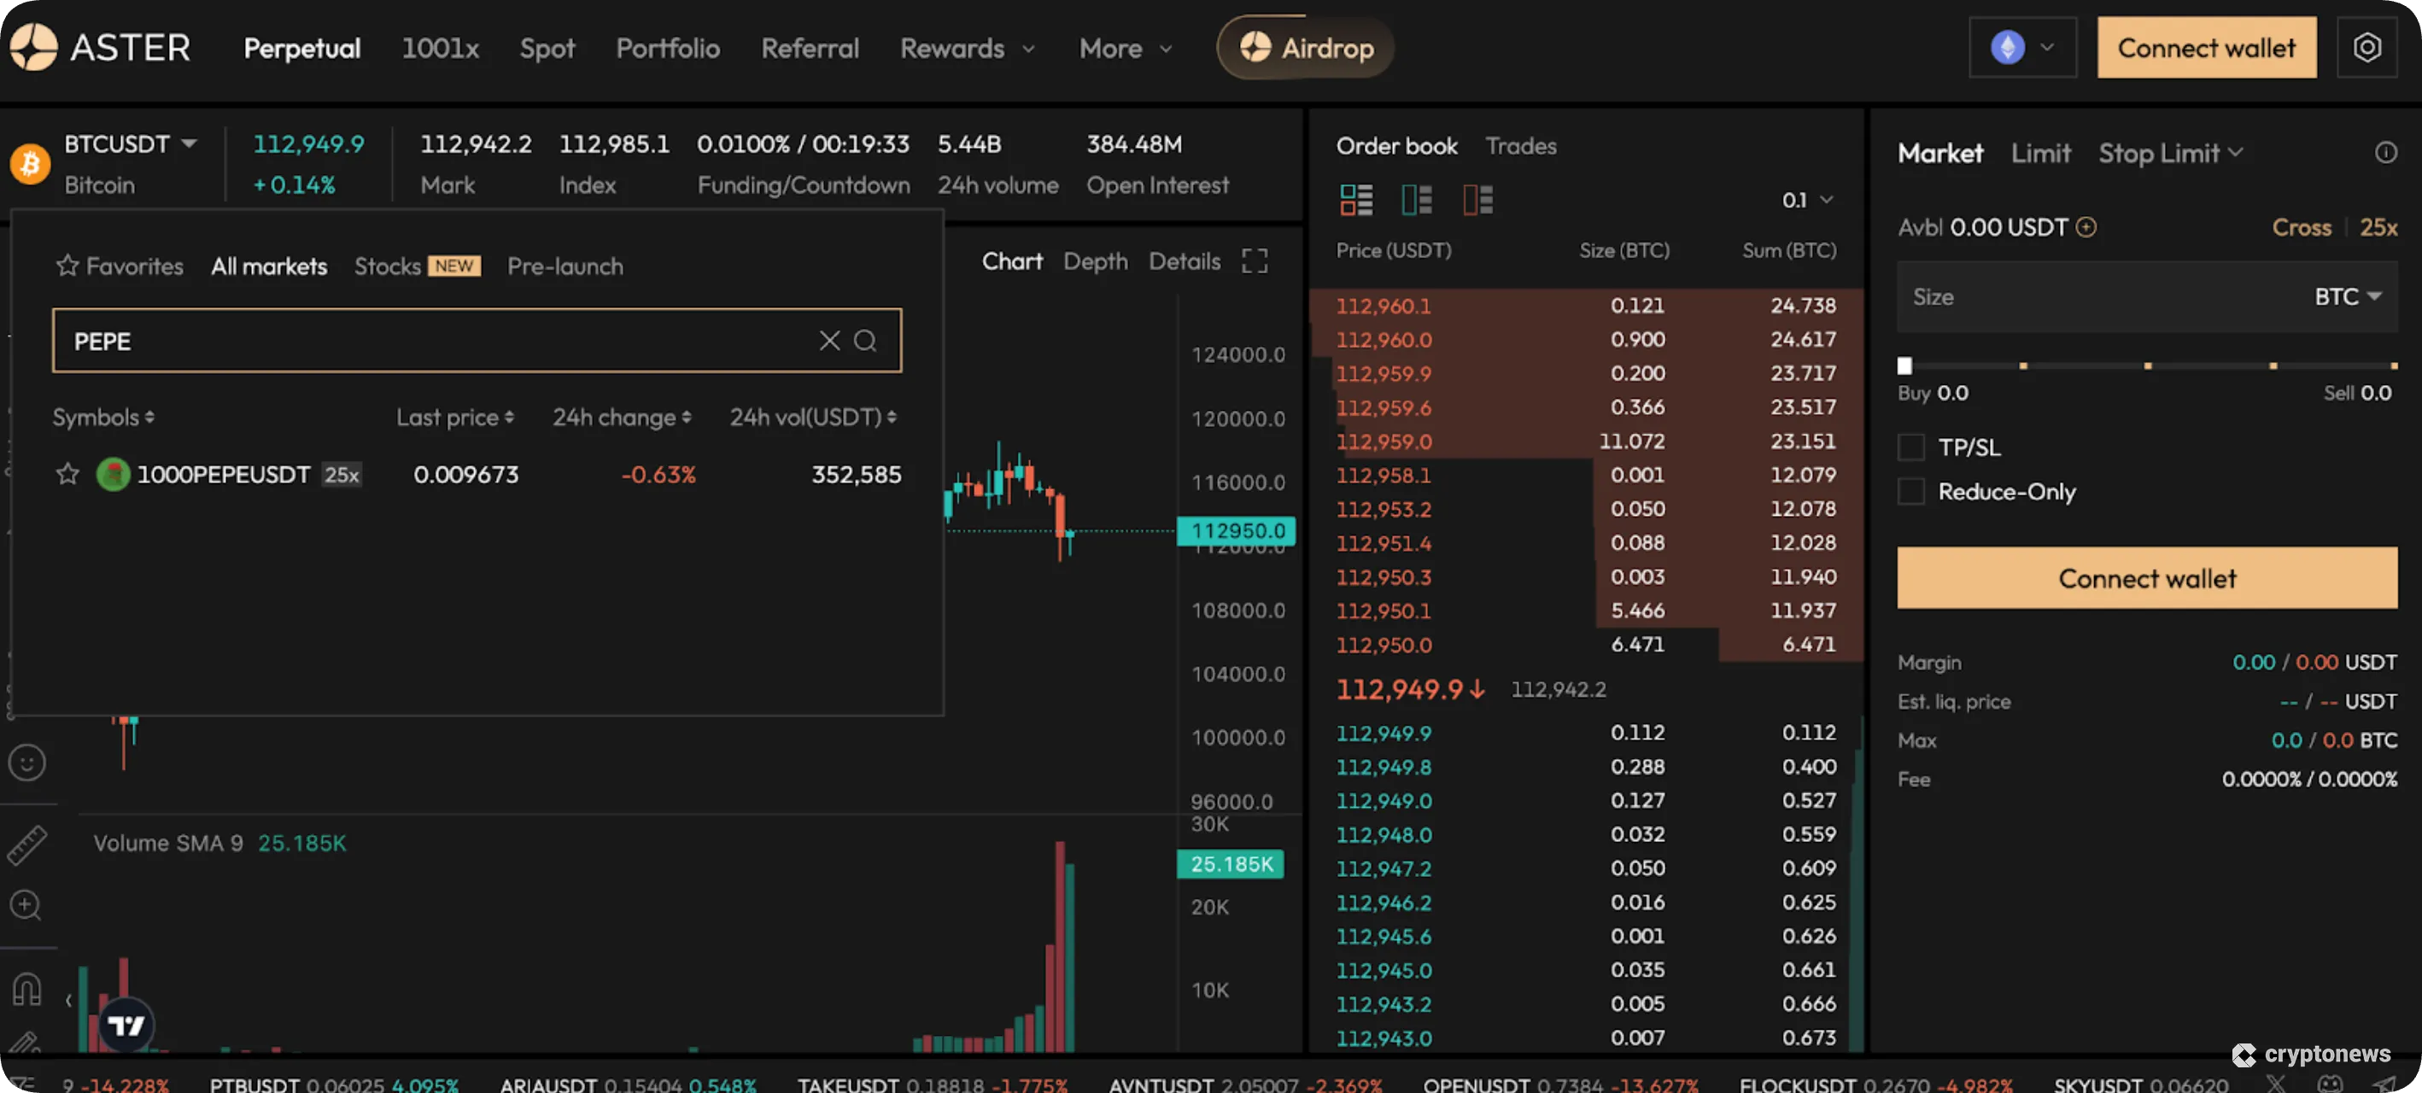Enable the magnet snap tool
Image resolution: width=2422 pixels, height=1093 pixels.
pyautogui.click(x=27, y=988)
